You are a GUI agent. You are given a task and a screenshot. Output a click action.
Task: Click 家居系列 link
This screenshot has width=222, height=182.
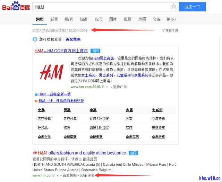pyautogui.click(x=141, y=75)
